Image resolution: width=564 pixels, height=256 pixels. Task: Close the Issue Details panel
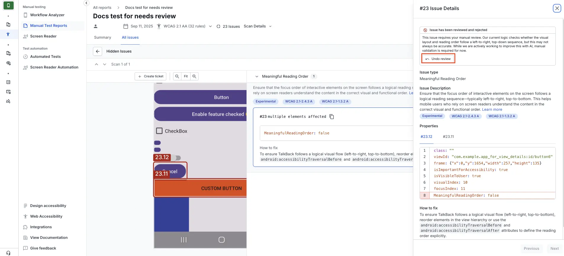point(557,8)
